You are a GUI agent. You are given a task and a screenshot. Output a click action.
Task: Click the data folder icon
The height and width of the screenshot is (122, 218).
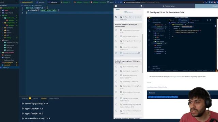coord(5,30)
